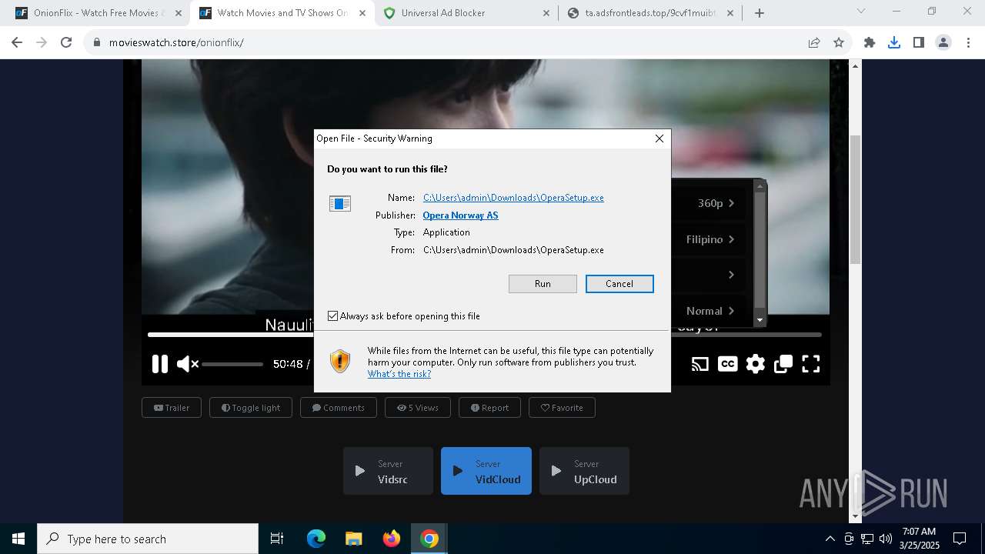This screenshot has width=985, height=554.
Task: Click the settings menu scrollbar down arrow
Action: click(x=760, y=320)
